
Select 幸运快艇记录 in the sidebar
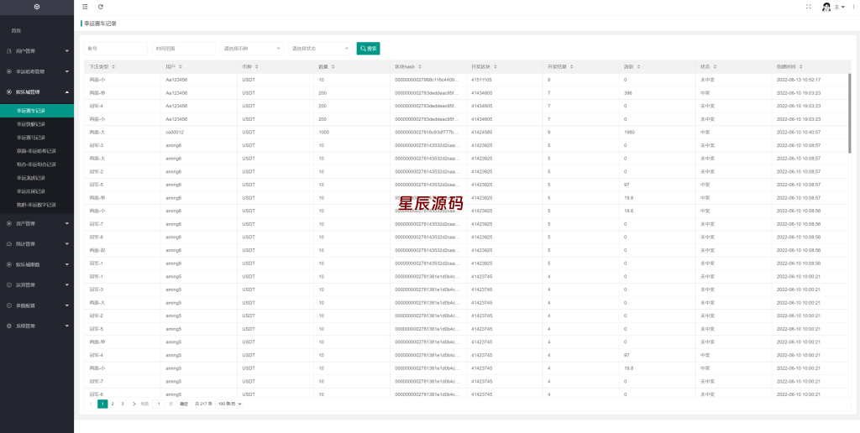37,124
